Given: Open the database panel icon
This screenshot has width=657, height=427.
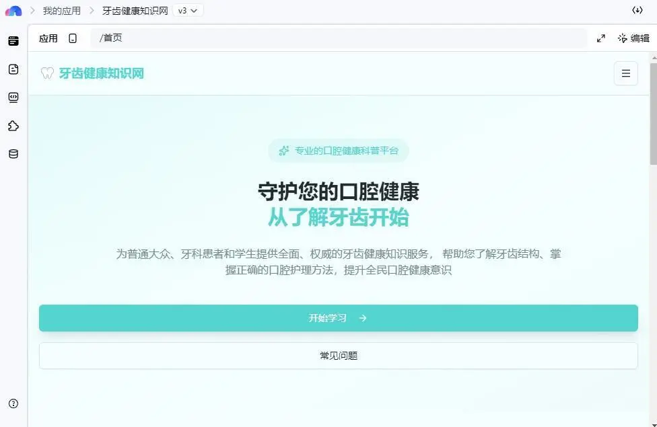Looking at the screenshot, I should pyautogui.click(x=13, y=153).
